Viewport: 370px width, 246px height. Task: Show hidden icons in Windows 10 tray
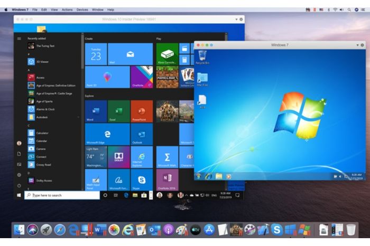point(186,195)
